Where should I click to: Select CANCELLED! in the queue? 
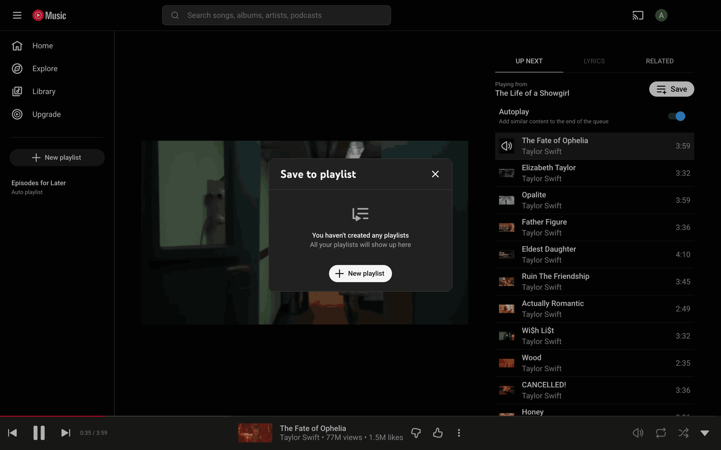594,390
